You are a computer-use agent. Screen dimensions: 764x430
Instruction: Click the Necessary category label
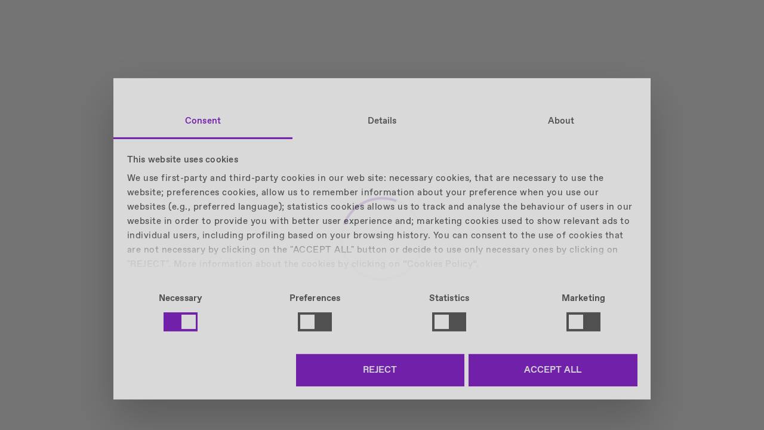click(180, 298)
